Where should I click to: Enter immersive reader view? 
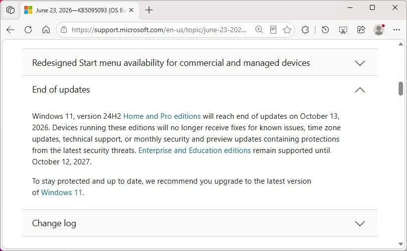(x=273, y=30)
